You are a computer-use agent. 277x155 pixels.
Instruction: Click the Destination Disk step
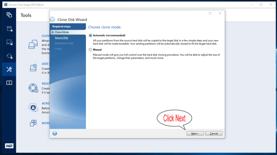click(64, 43)
